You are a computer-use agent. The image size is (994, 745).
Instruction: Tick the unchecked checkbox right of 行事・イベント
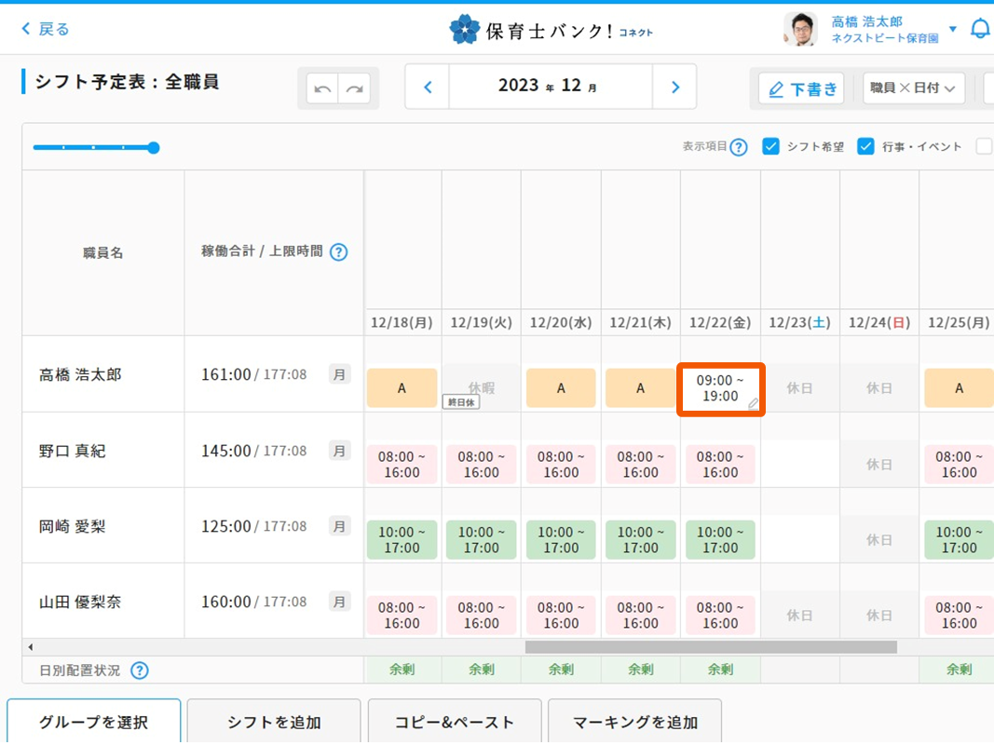(x=984, y=146)
